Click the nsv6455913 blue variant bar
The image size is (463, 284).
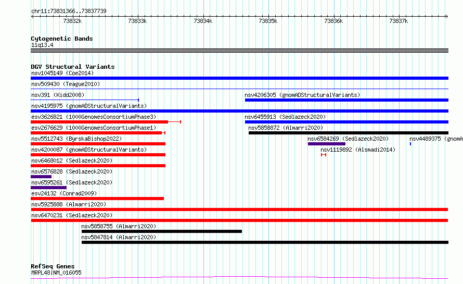click(x=346, y=122)
